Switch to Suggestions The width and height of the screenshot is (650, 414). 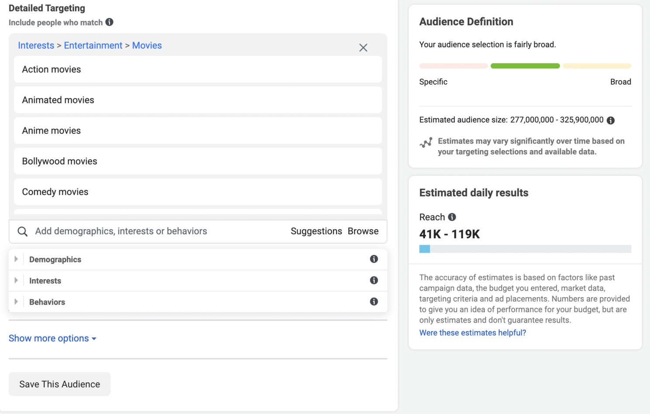tap(316, 231)
